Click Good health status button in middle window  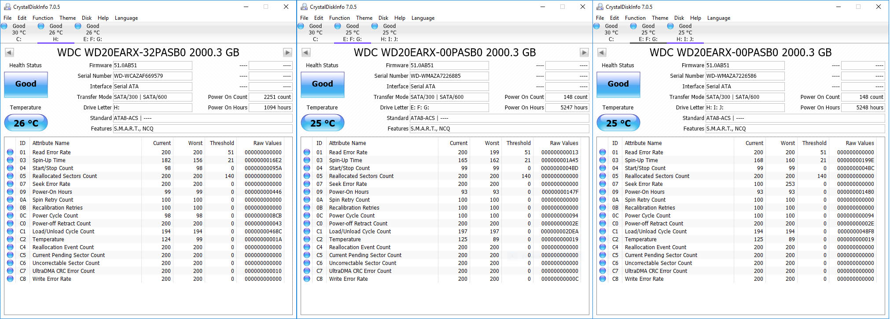tap(323, 84)
